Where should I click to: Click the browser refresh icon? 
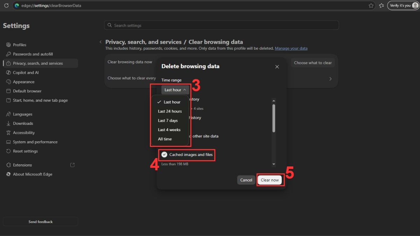6,6
